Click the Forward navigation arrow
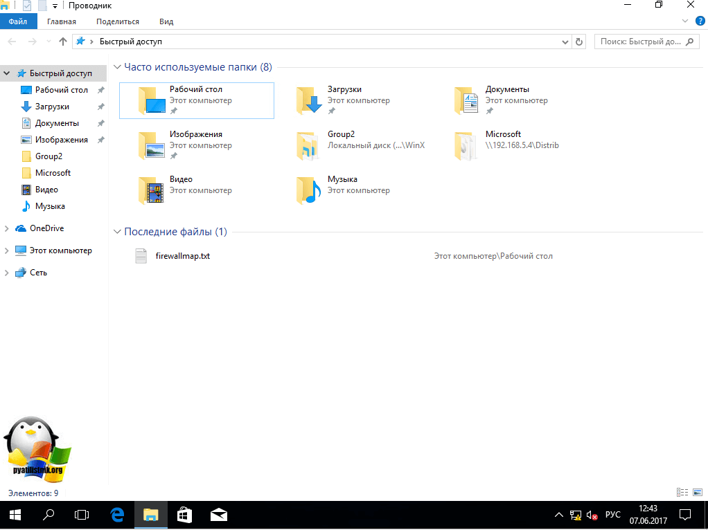 click(33, 42)
